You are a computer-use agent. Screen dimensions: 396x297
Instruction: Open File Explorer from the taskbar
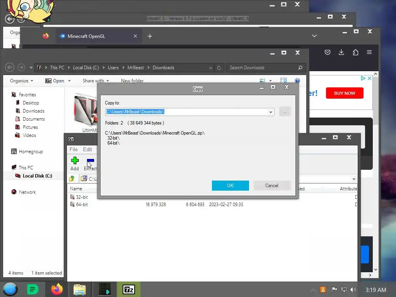[x=80, y=290]
